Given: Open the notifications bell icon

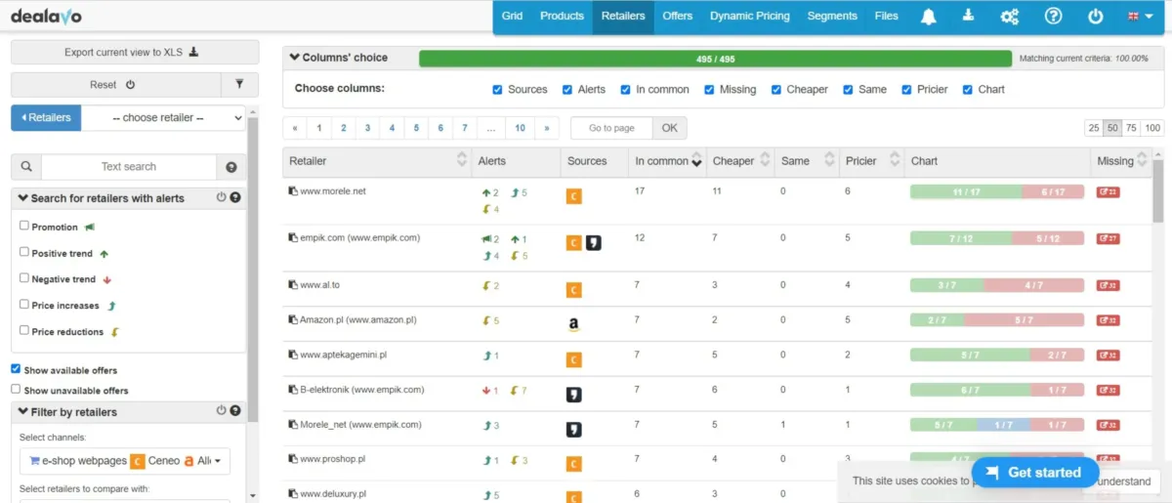Looking at the screenshot, I should pyautogui.click(x=928, y=17).
